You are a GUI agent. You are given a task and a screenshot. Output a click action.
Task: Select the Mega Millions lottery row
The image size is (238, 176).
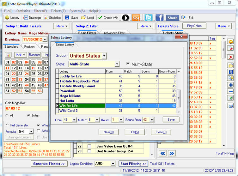click(116, 96)
